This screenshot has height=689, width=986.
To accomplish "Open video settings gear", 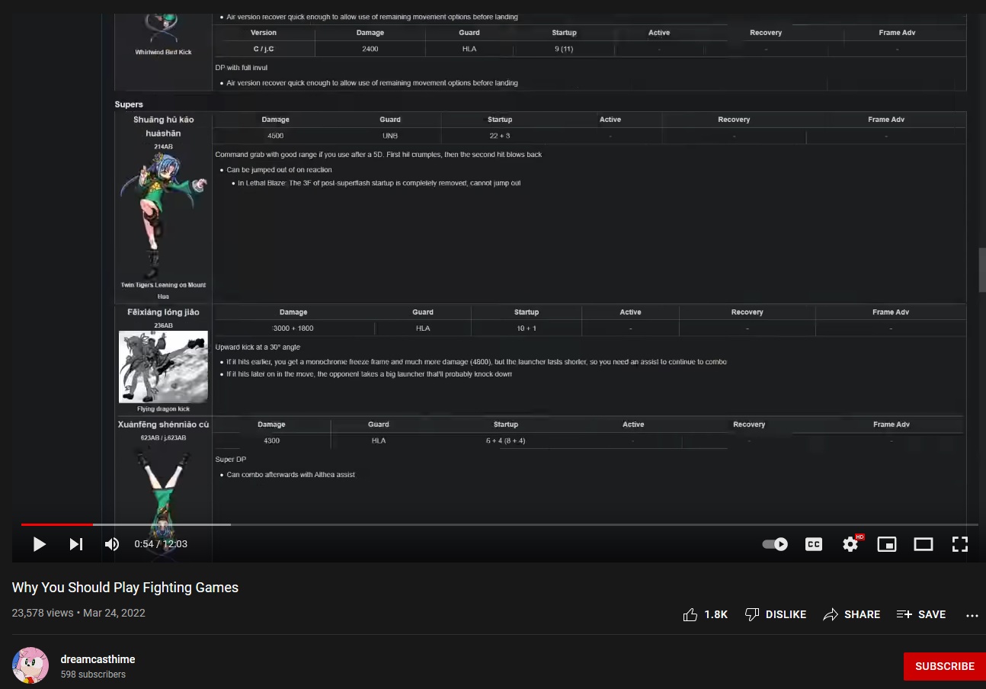I will (x=850, y=544).
